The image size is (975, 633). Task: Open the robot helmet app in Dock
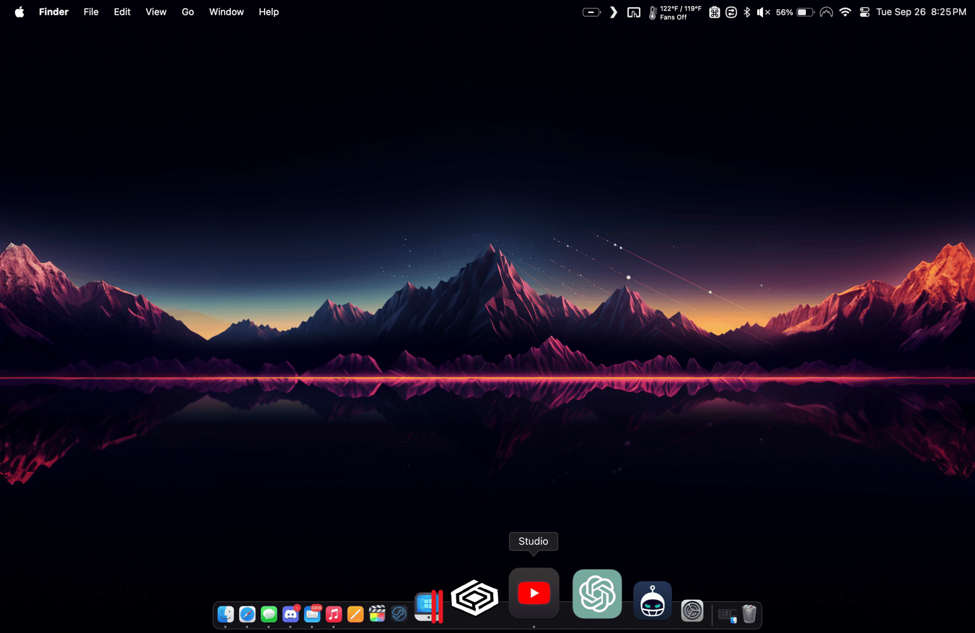tap(653, 601)
